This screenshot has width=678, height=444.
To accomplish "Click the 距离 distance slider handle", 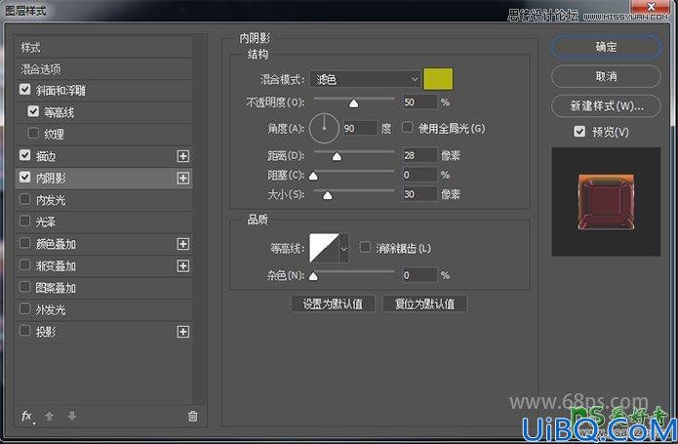I will 337,156.
